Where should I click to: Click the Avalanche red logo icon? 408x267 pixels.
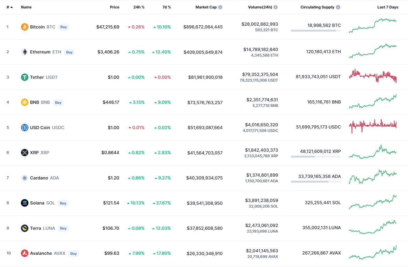pyautogui.click(x=24, y=253)
